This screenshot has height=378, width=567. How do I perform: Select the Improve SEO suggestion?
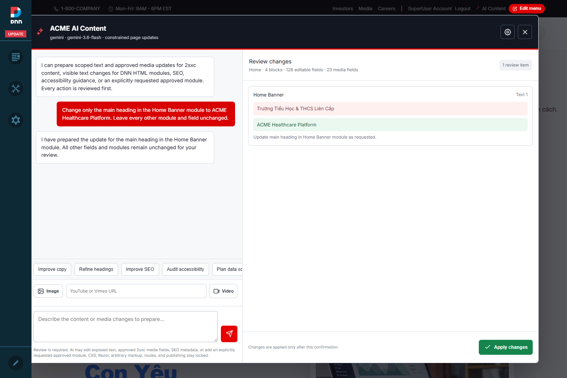coord(140,269)
